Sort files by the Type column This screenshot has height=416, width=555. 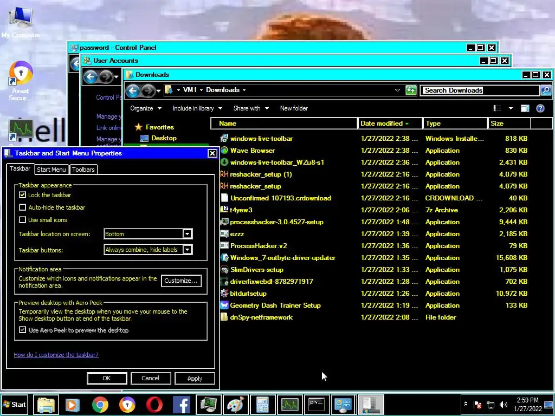pos(455,123)
